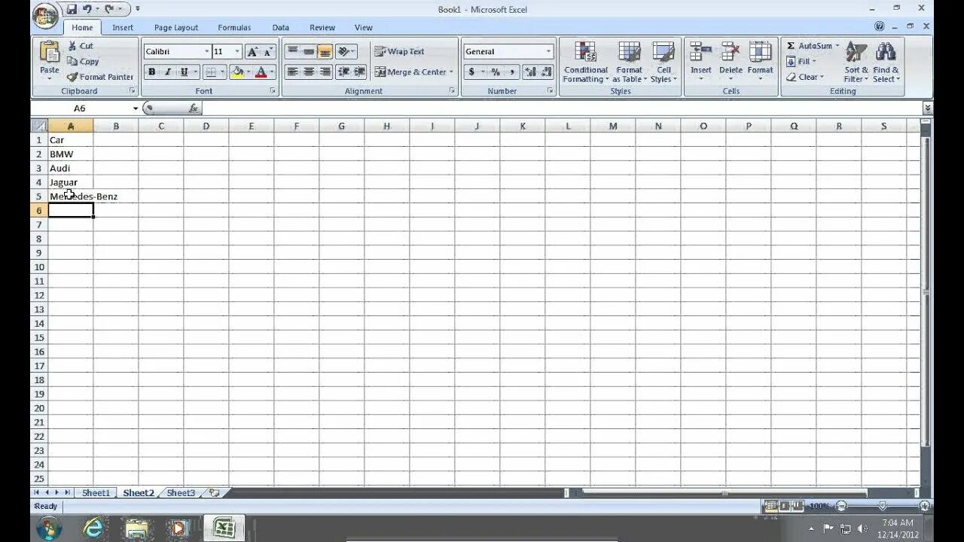Align cell text to the right
Viewport: 964px width, 542px height.
click(325, 72)
